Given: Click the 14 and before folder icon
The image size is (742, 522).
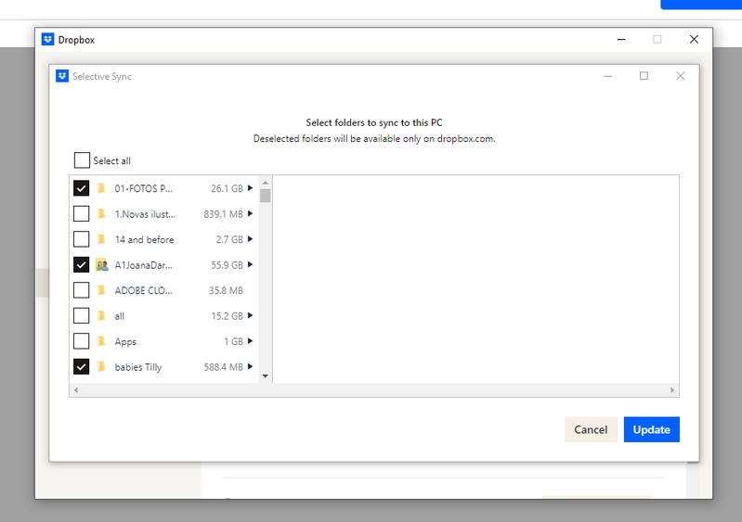Looking at the screenshot, I should tap(101, 239).
